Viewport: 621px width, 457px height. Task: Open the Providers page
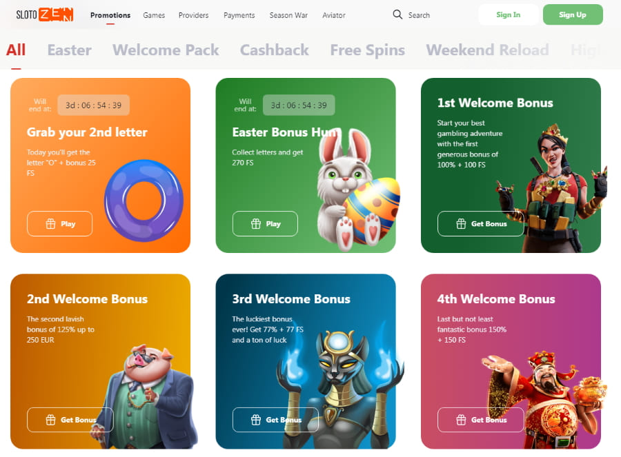point(193,15)
